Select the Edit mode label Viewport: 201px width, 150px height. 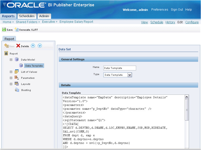click(180, 22)
